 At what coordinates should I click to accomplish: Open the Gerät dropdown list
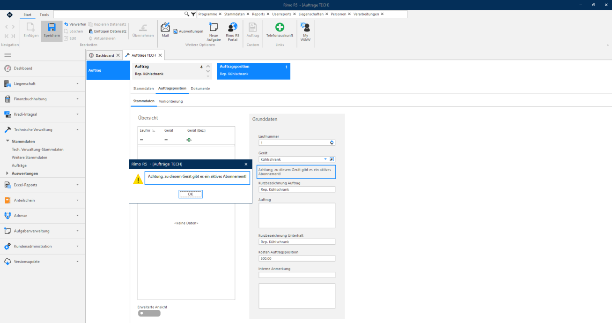coord(325,159)
